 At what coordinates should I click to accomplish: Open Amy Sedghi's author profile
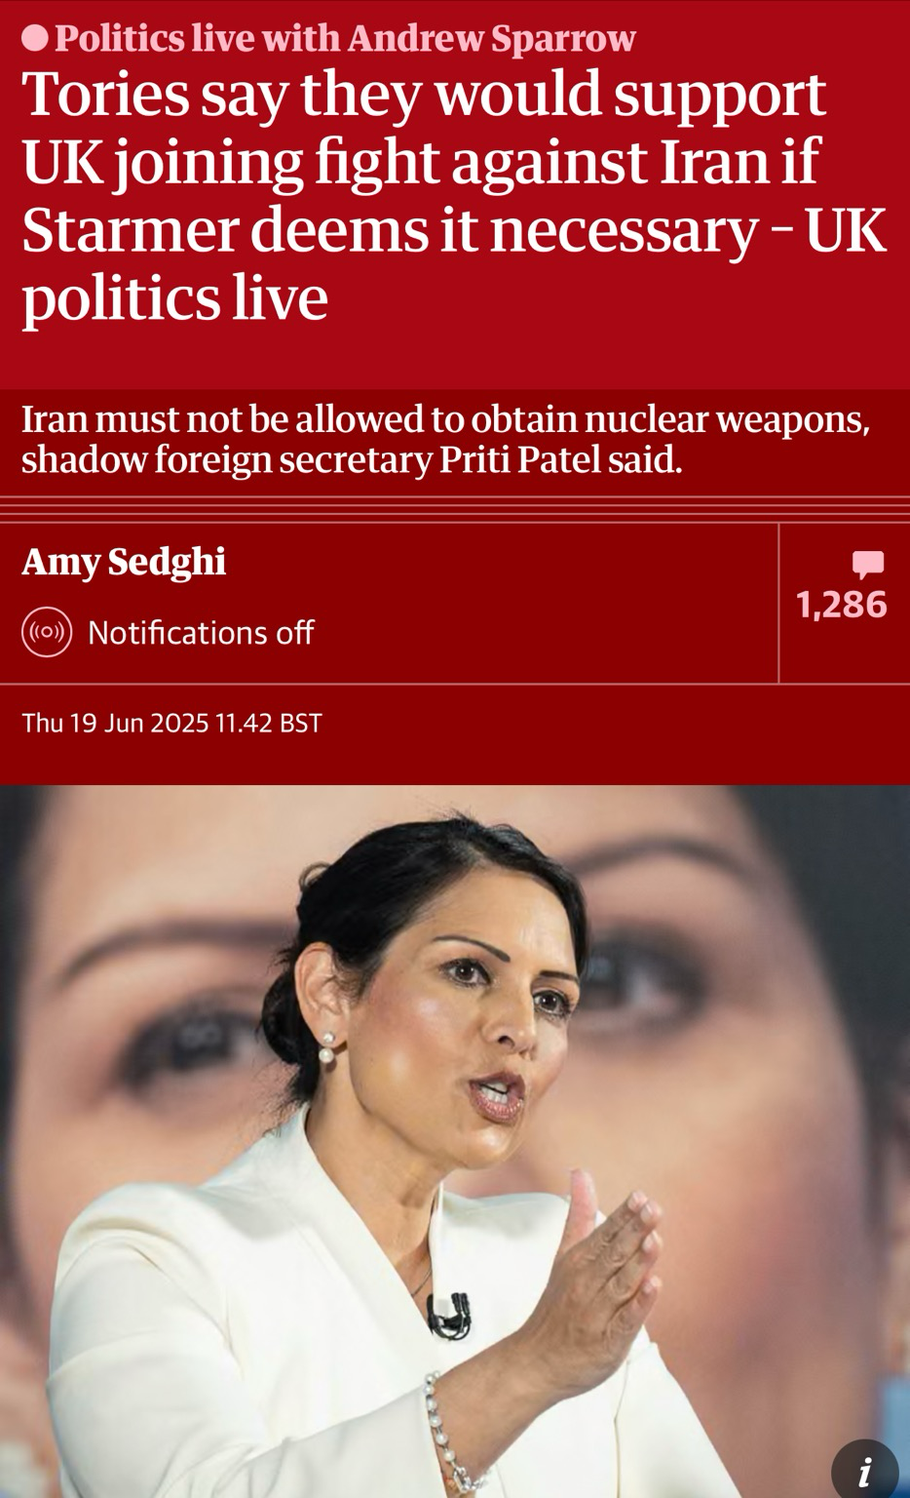124,562
